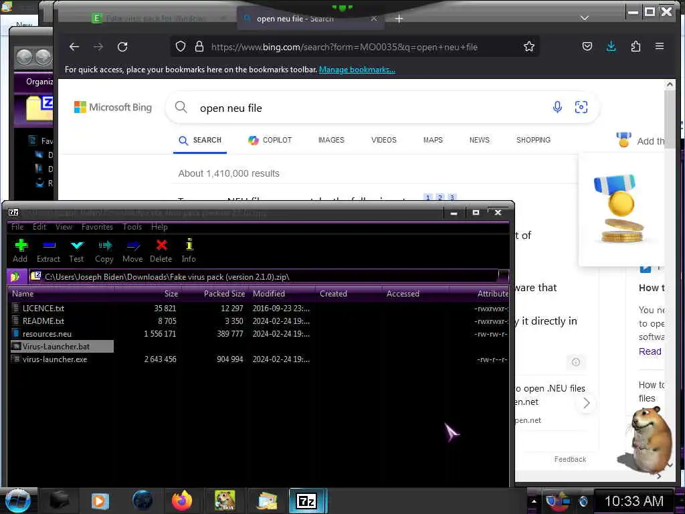This screenshot has height=514, width=685.
Task: Run the Test archive tool
Action: click(76, 251)
